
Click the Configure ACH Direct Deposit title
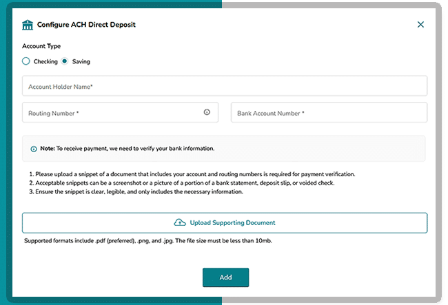click(86, 25)
